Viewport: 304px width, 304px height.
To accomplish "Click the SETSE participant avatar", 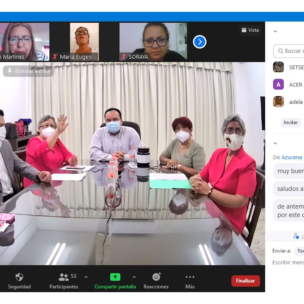I will tap(278, 67).
